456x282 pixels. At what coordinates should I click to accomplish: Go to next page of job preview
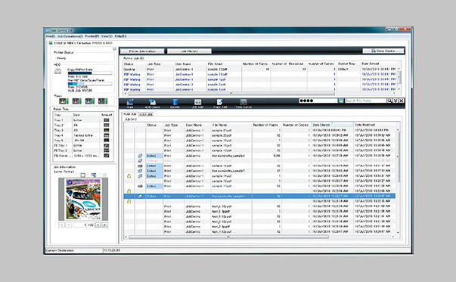[98, 225]
